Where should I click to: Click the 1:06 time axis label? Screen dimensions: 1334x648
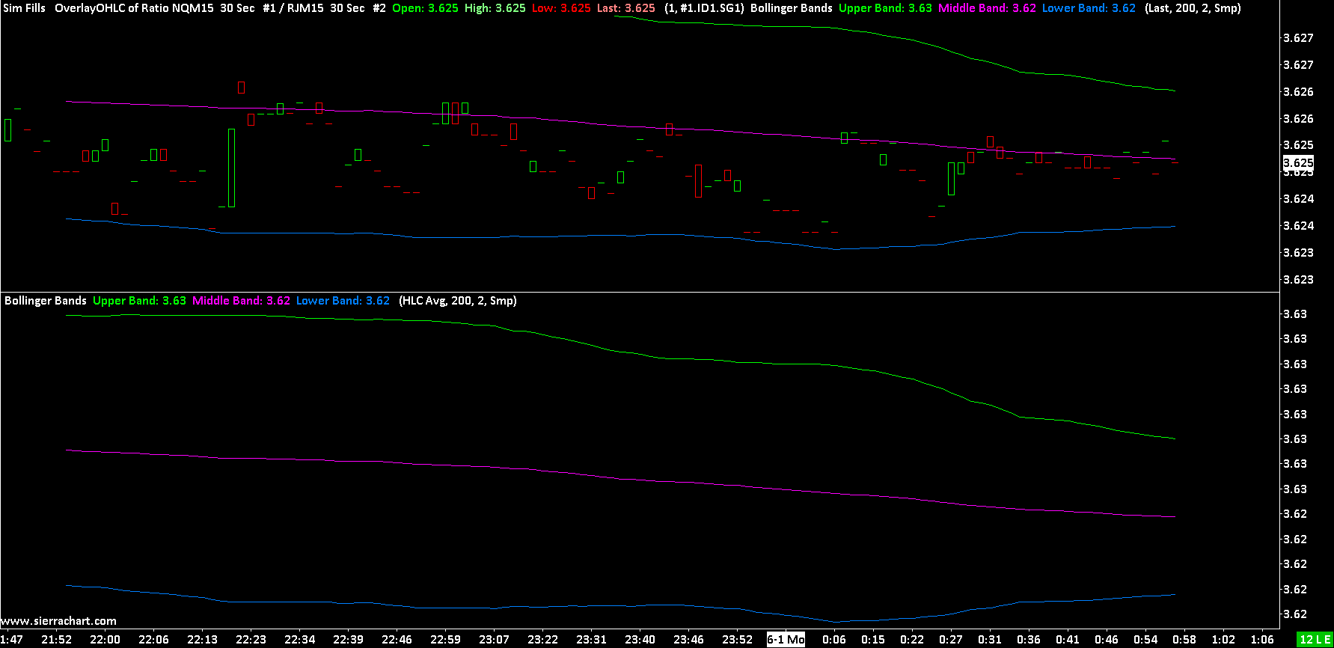1262,640
